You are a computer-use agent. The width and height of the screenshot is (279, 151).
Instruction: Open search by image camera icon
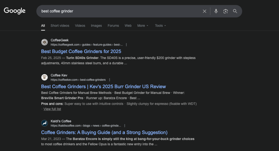pyautogui.click(x=225, y=11)
